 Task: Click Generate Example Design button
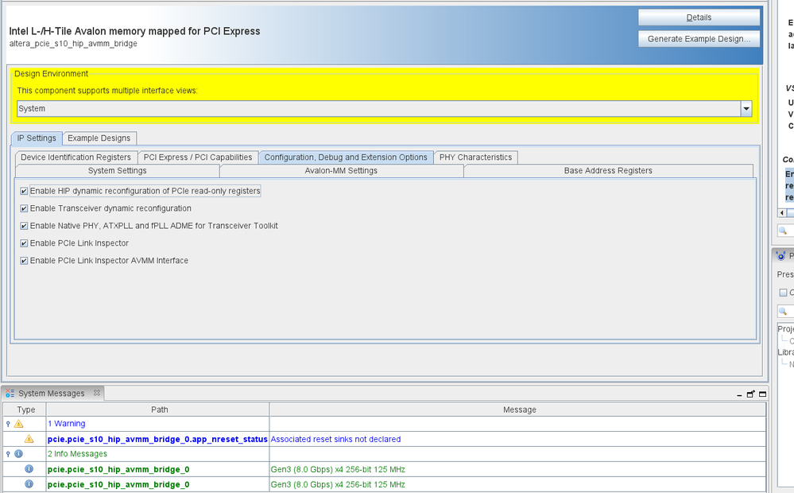point(699,39)
